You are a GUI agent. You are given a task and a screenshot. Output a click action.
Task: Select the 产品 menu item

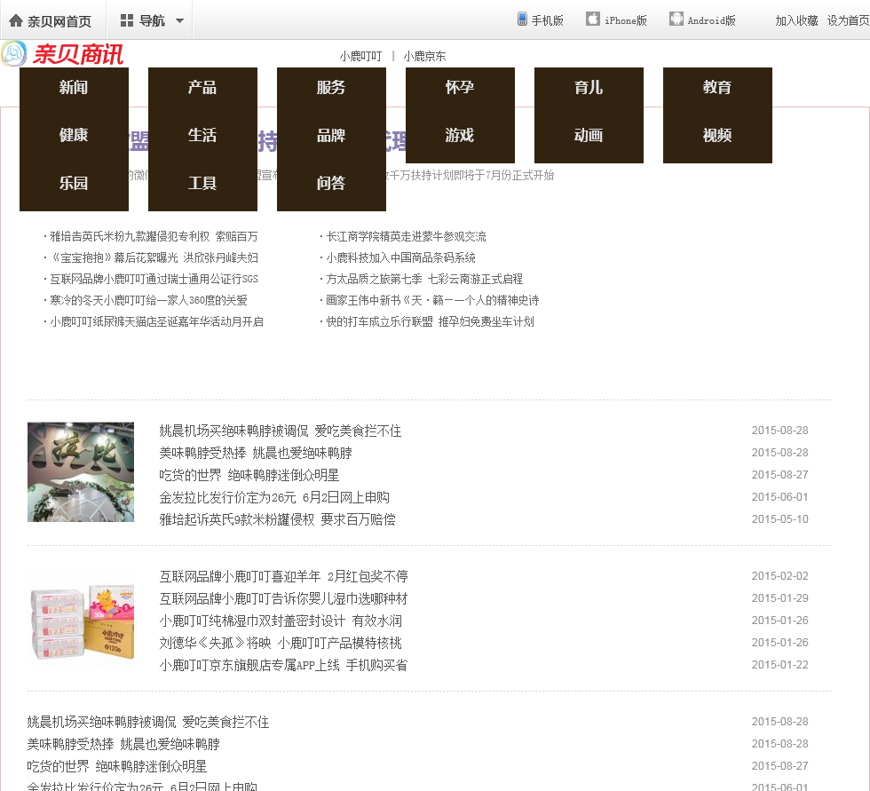(202, 87)
